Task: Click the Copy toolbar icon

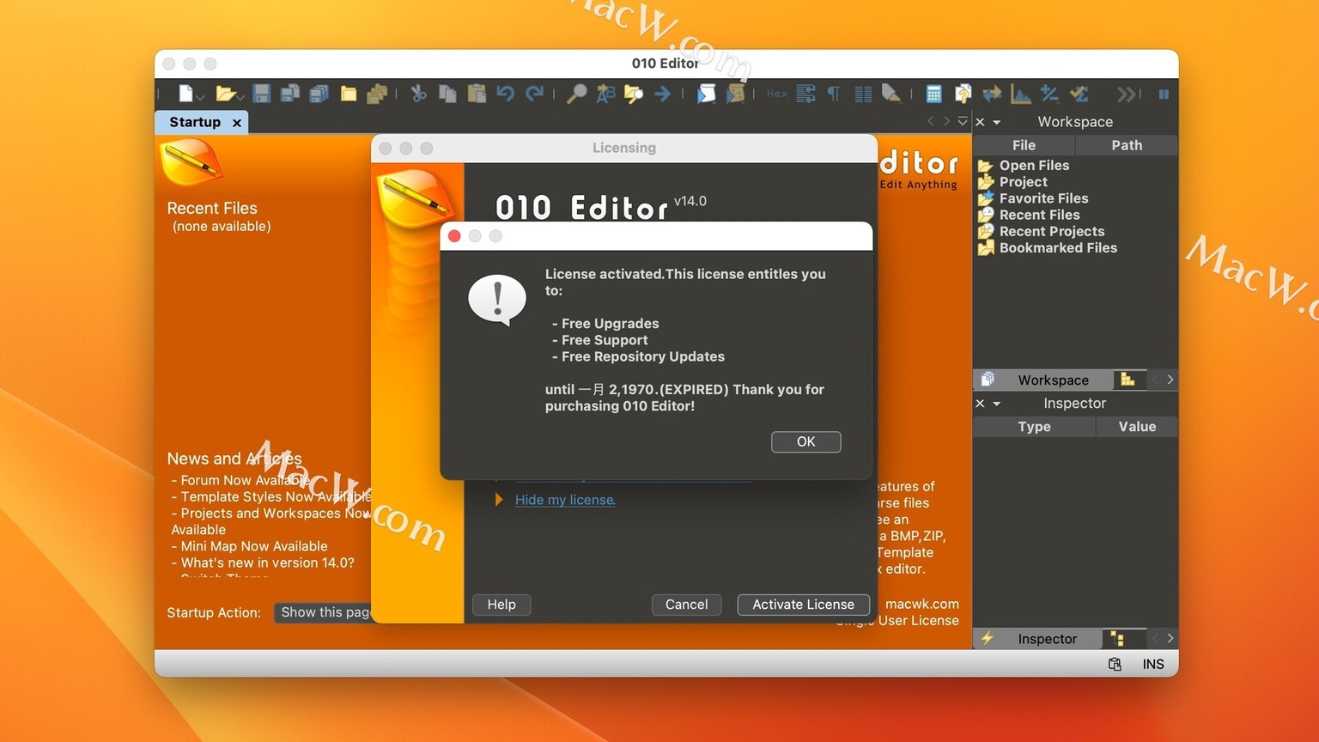Action: 447,94
